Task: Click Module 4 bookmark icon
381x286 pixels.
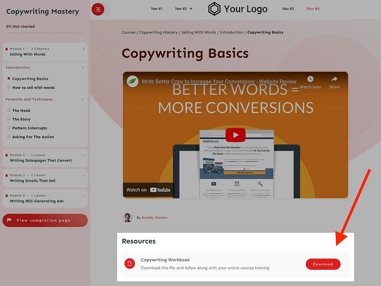Action: 7,196
